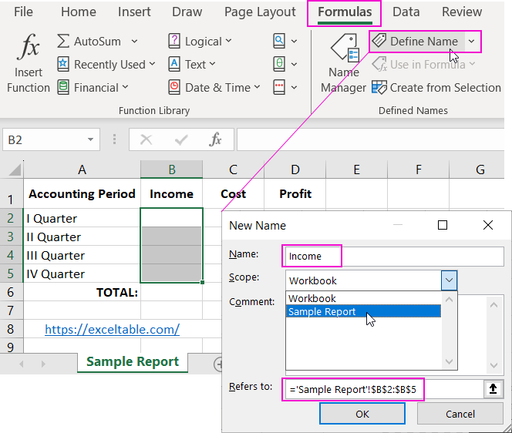Switch to the Insert tab
Image resolution: width=512 pixels, height=433 pixels.
point(134,12)
